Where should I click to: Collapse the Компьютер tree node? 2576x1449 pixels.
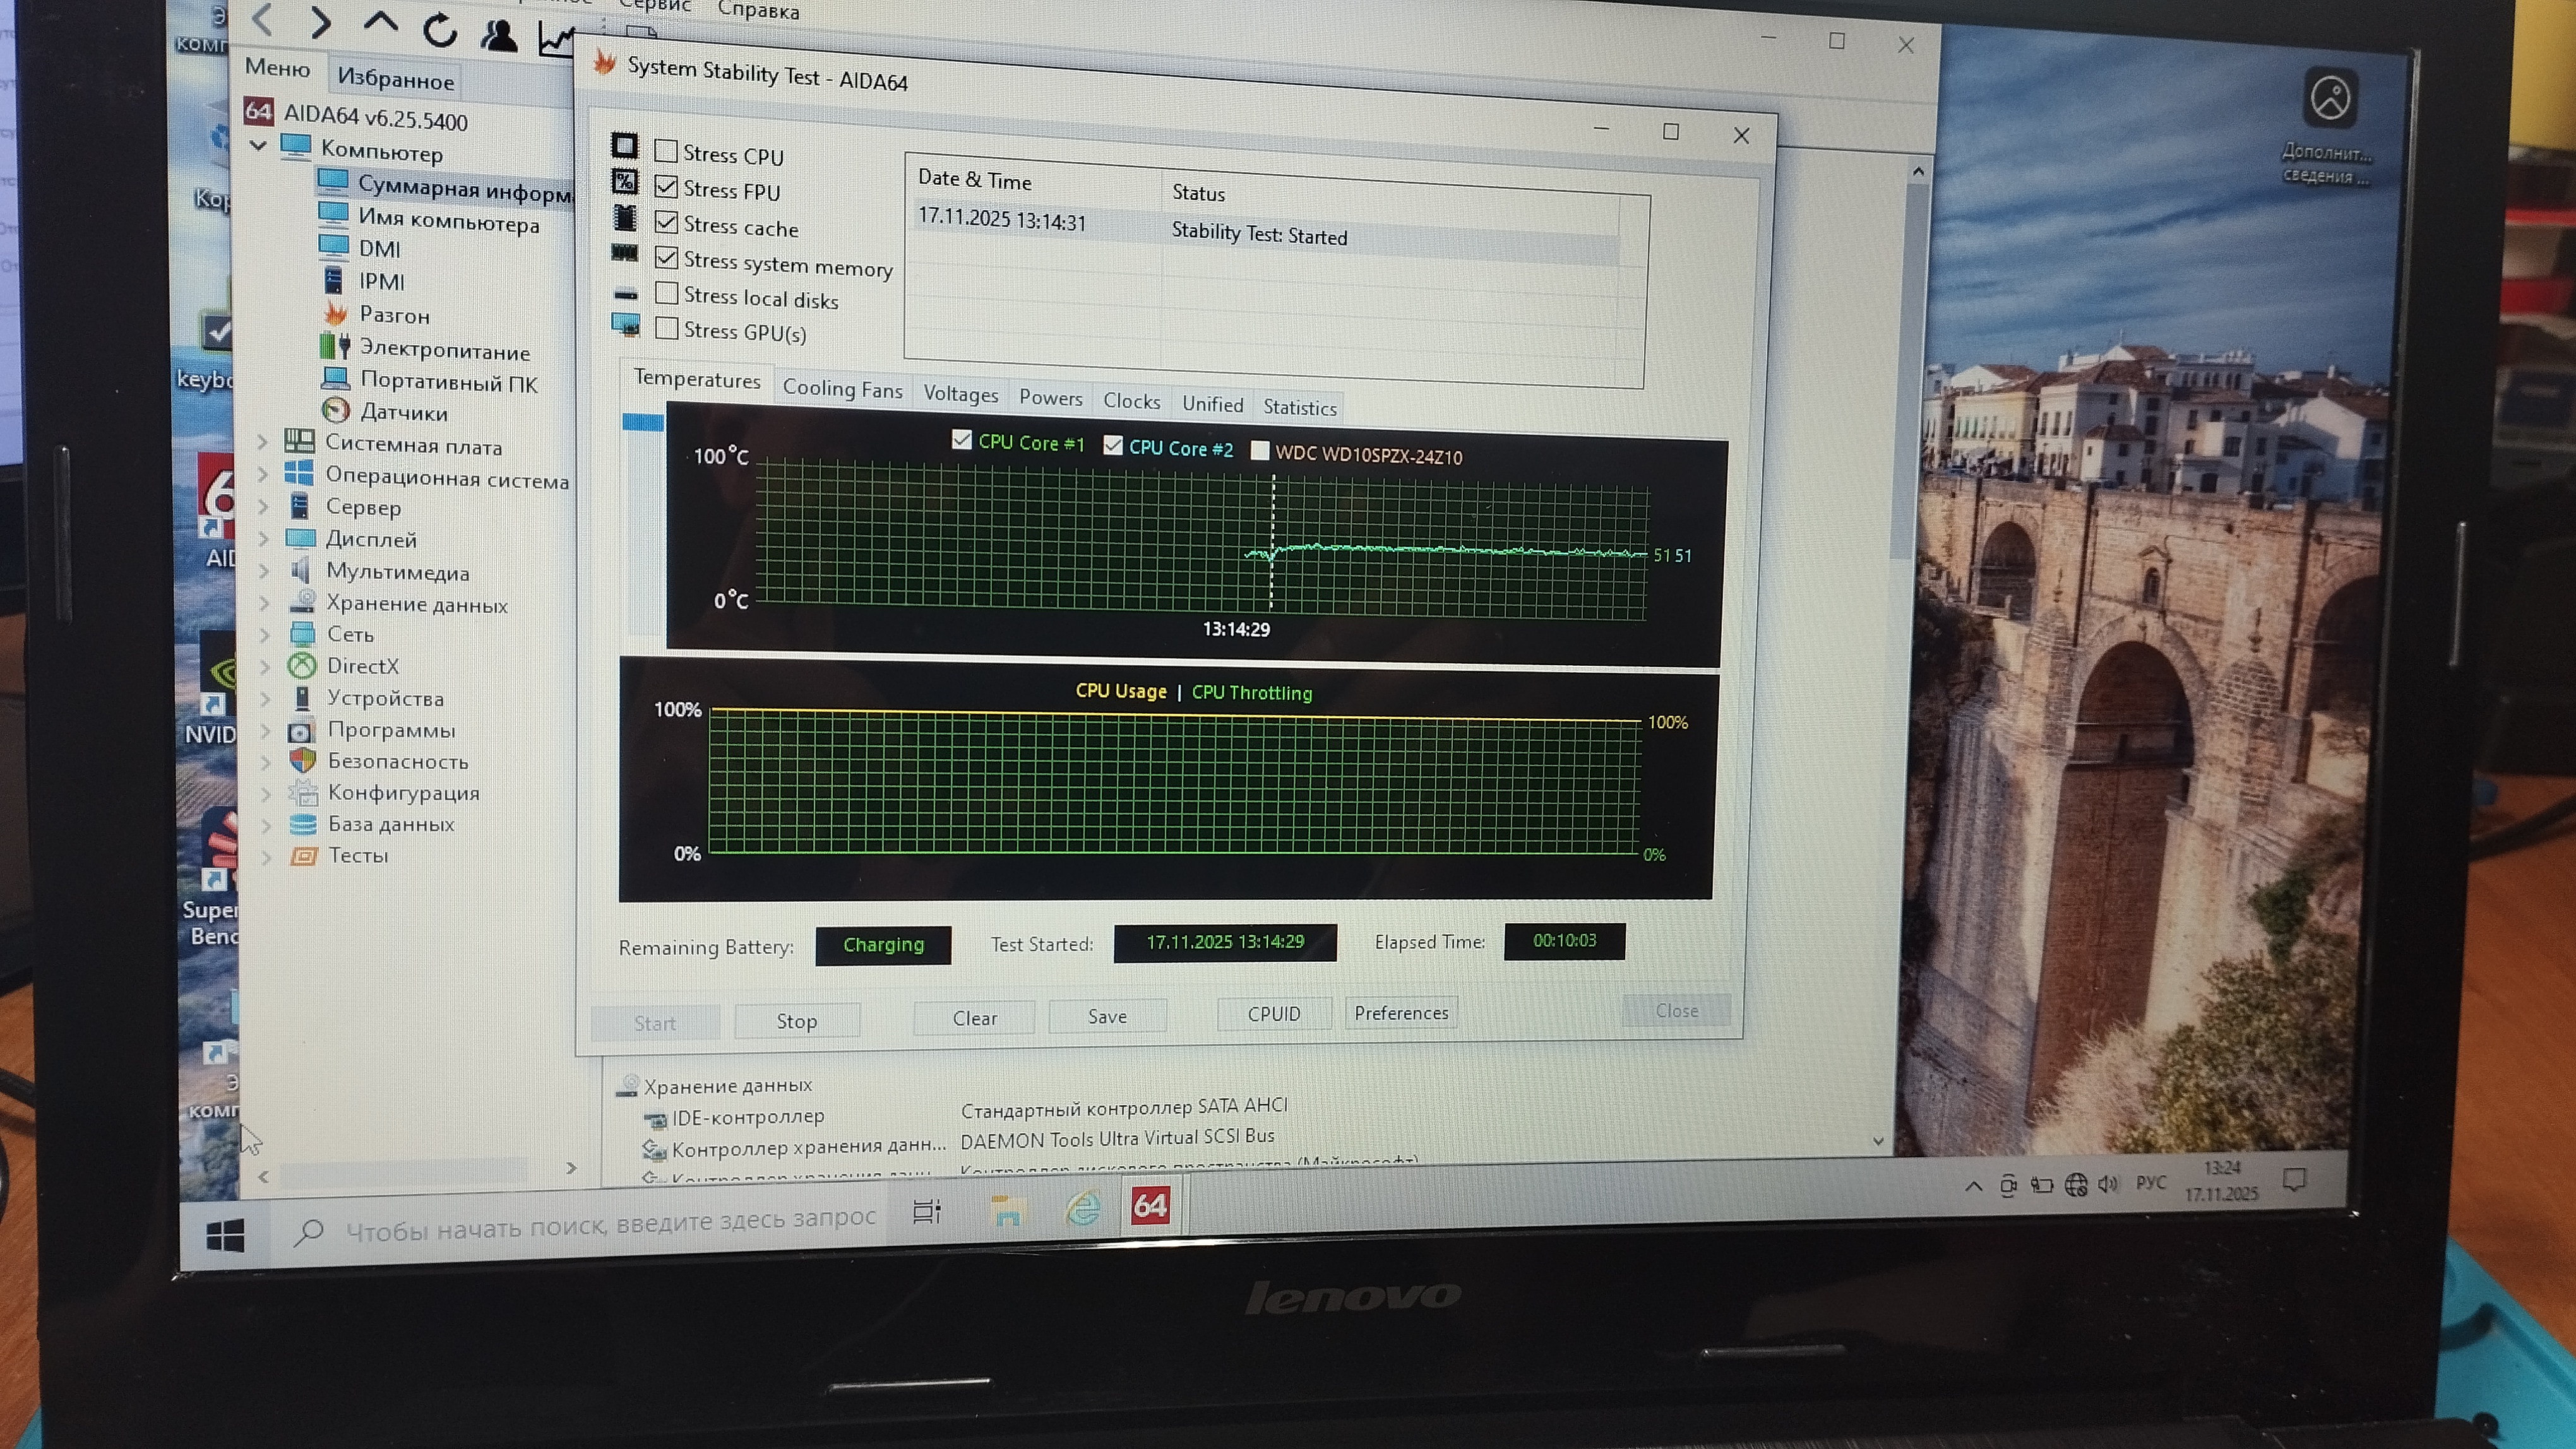click(258, 147)
